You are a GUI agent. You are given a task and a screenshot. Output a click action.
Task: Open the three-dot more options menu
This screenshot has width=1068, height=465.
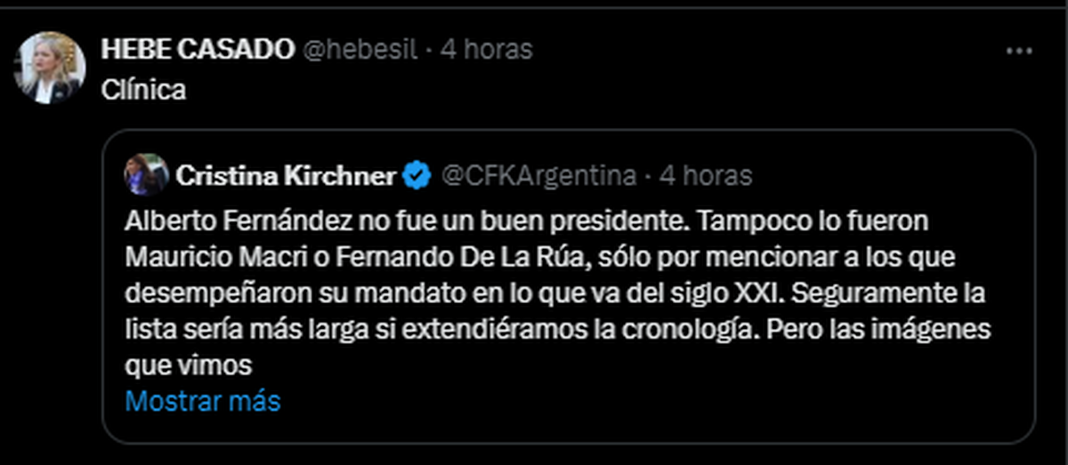pos(1018,52)
